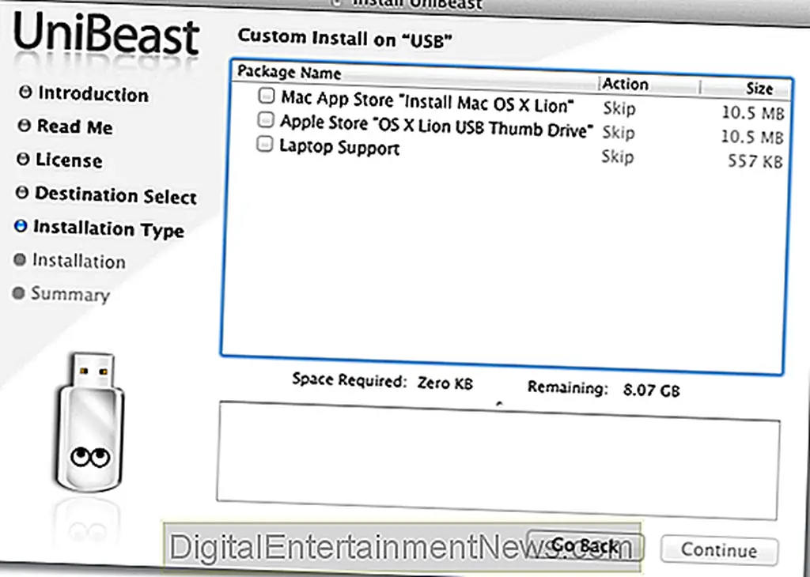This screenshot has width=810, height=577.
Task: Open the action selector for the Apple Store package
Action: tap(619, 133)
